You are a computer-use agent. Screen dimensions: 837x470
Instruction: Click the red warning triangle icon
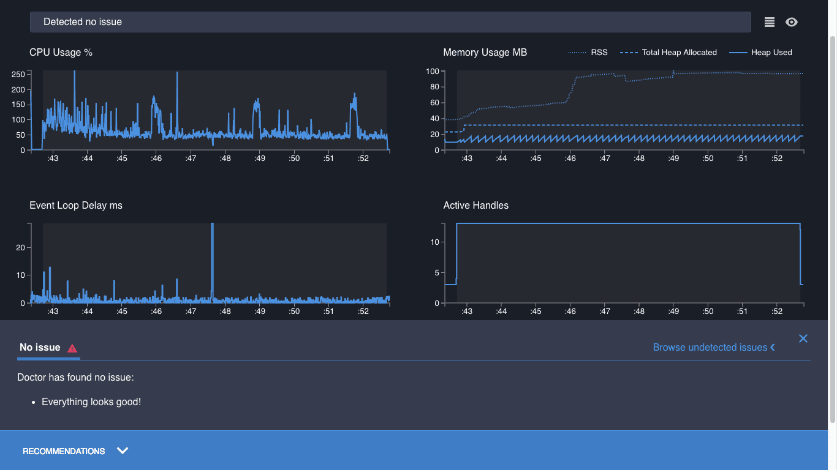(x=72, y=348)
